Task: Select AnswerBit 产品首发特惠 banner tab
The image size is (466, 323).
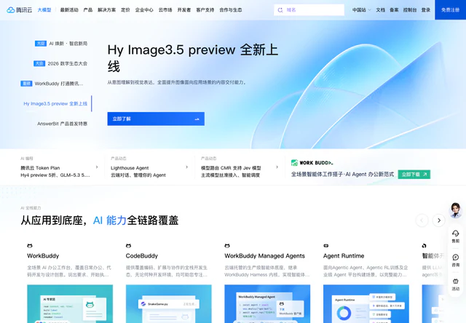Action: [62, 124]
